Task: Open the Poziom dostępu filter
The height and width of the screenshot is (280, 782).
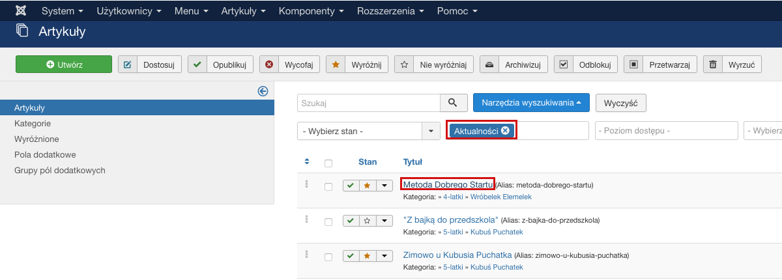Action: point(665,131)
